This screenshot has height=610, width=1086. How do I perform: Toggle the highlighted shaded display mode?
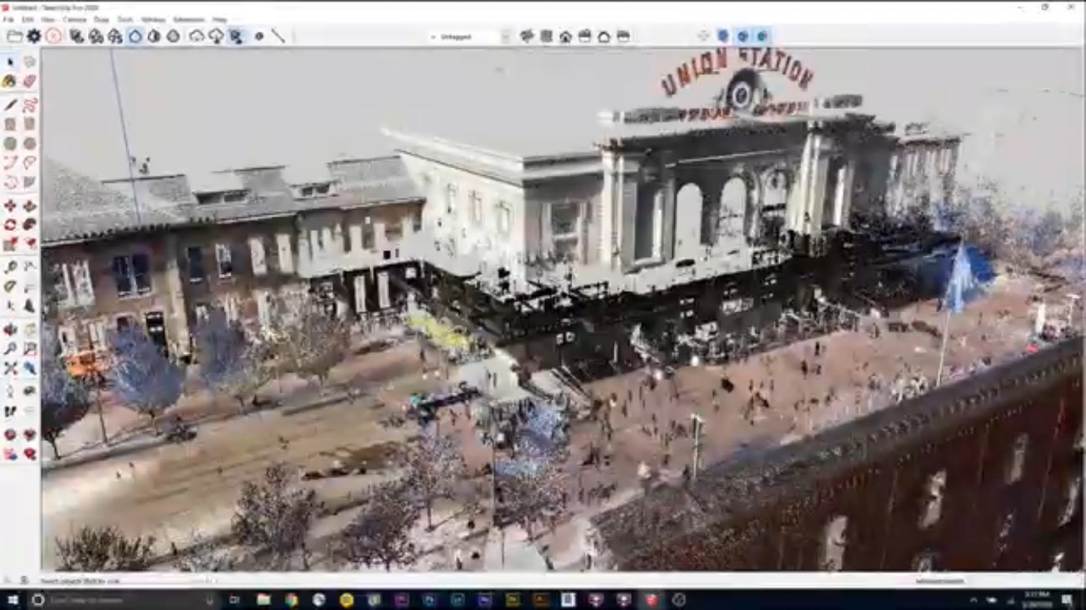pyautogui.click(x=135, y=36)
